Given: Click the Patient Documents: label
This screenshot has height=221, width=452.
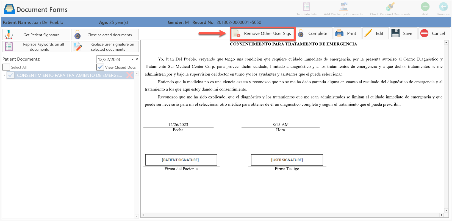Looking at the screenshot, I should [x=21, y=59].
